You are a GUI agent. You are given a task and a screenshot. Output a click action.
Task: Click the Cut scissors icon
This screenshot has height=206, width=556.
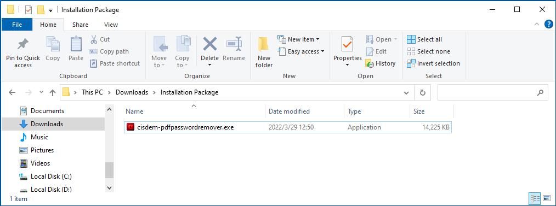(x=94, y=39)
